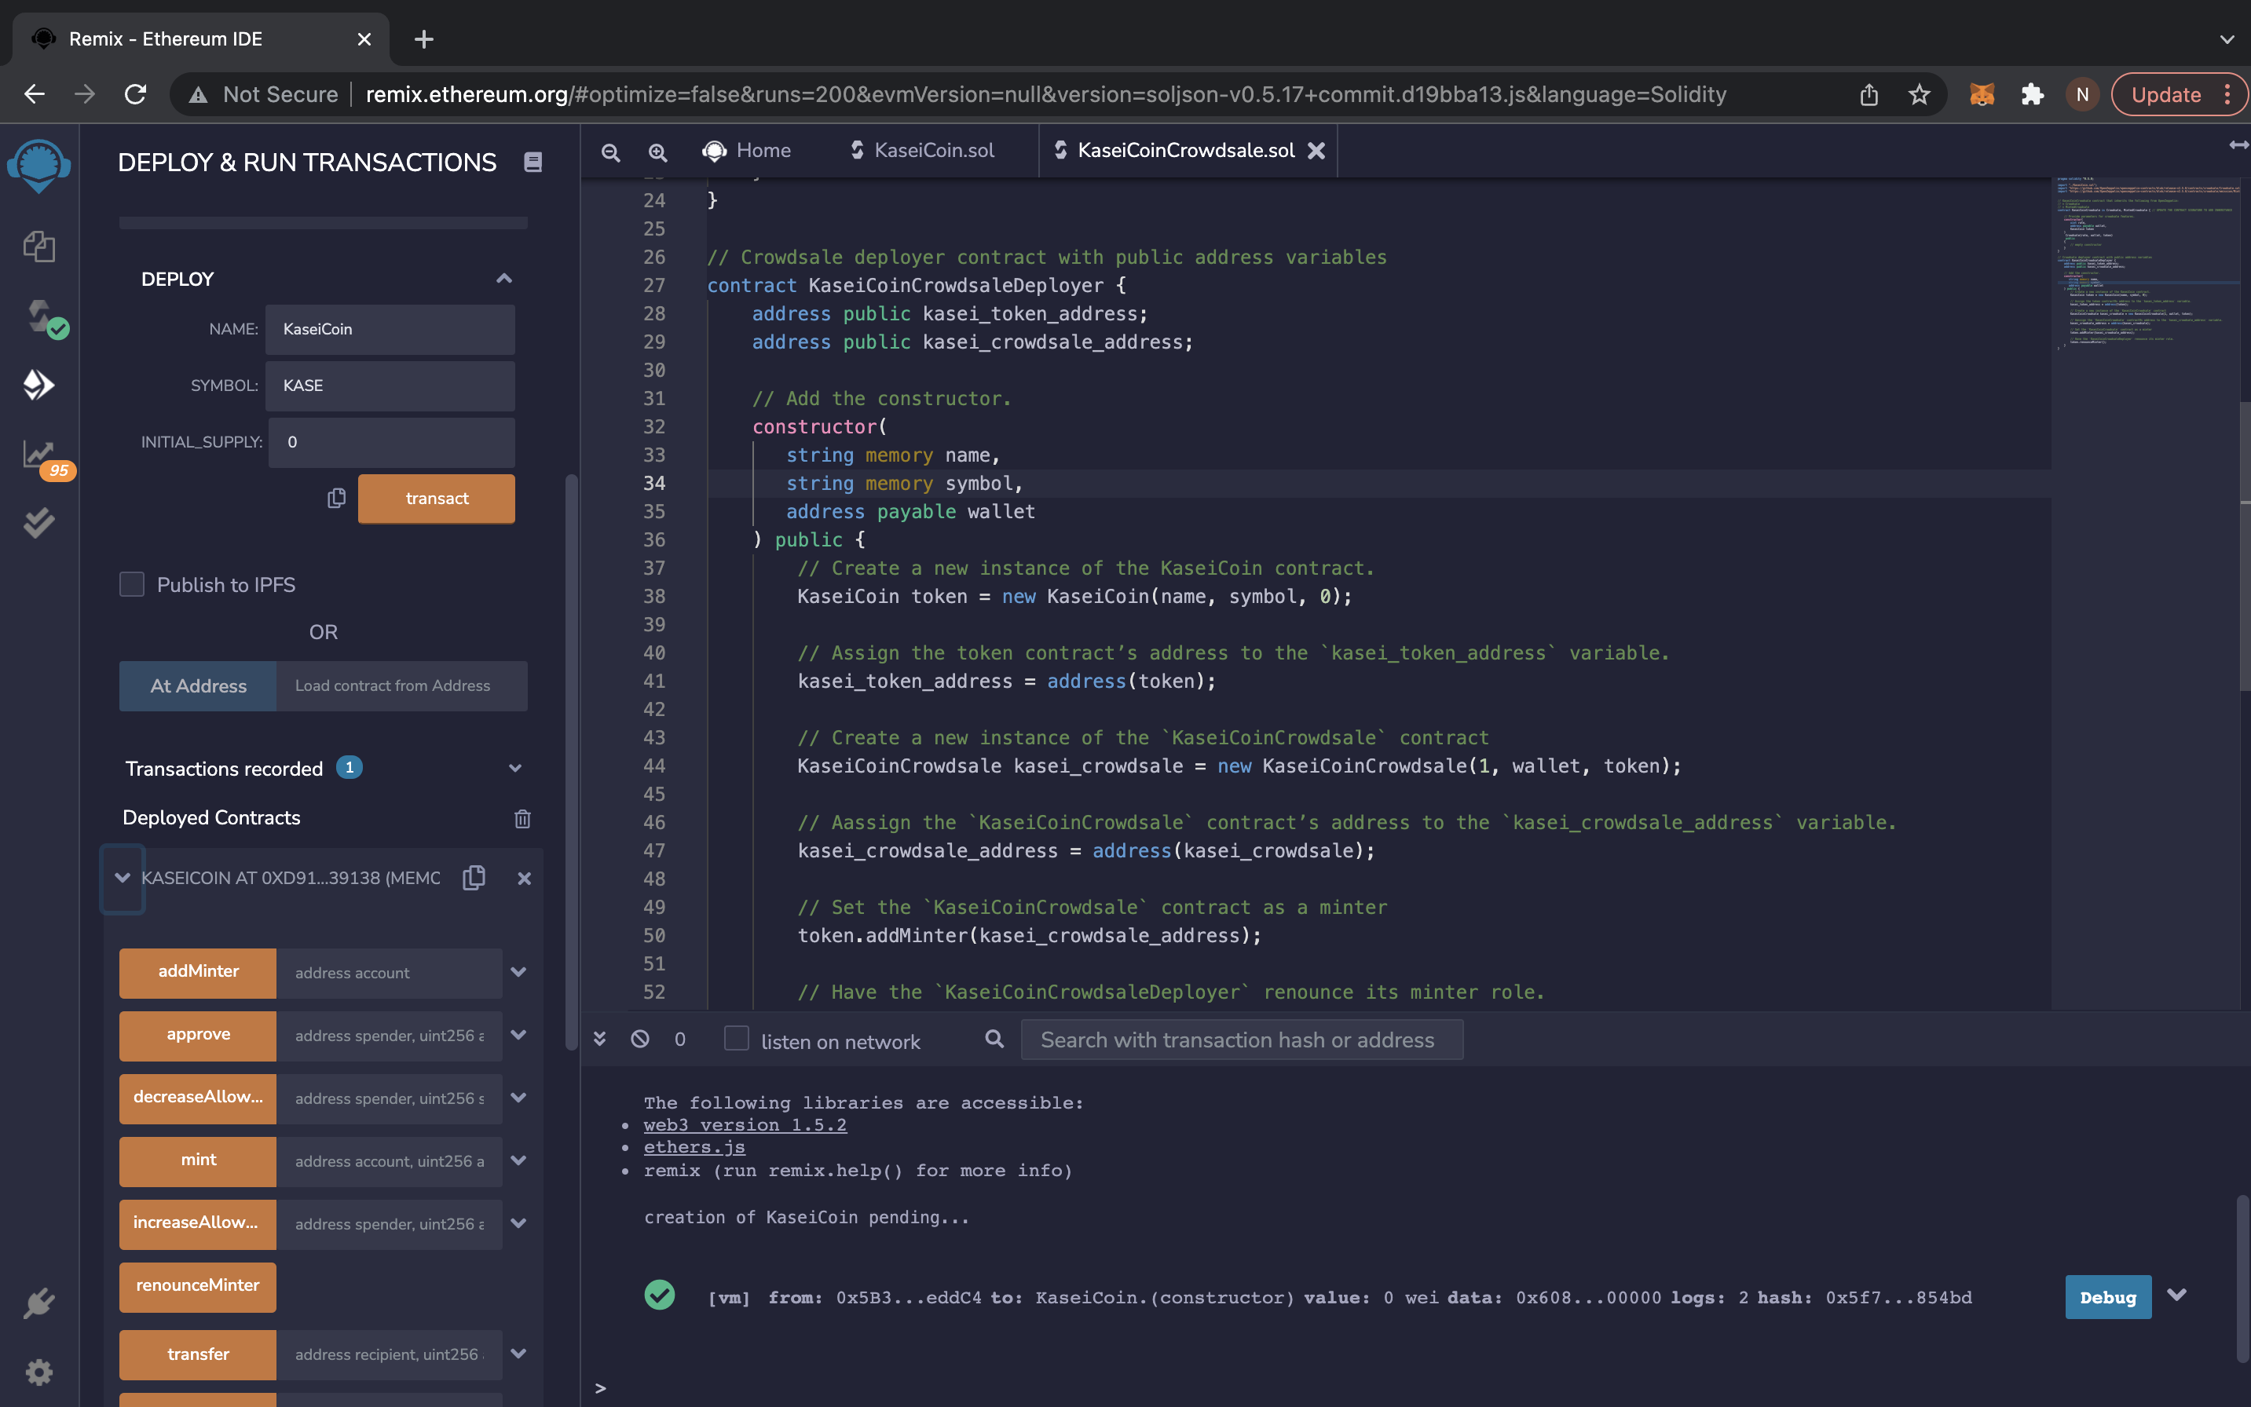This screenshot has height=1407, width=2251.
Task: Click the transact button to deploy
Action: [x=435, y=498]
